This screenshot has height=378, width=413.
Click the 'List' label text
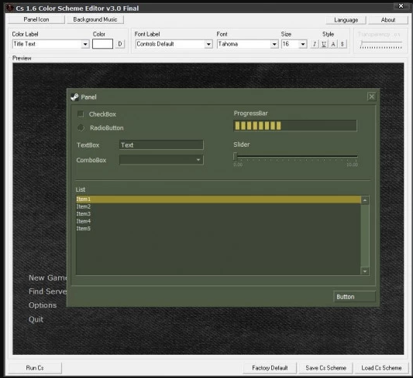(x=81, y=189)
